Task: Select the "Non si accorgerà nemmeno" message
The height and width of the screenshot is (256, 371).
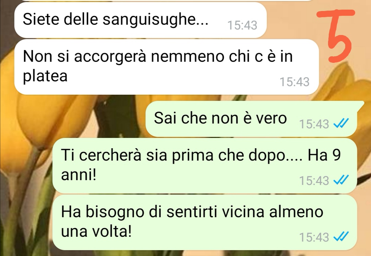Action: (x=167, y=67)
